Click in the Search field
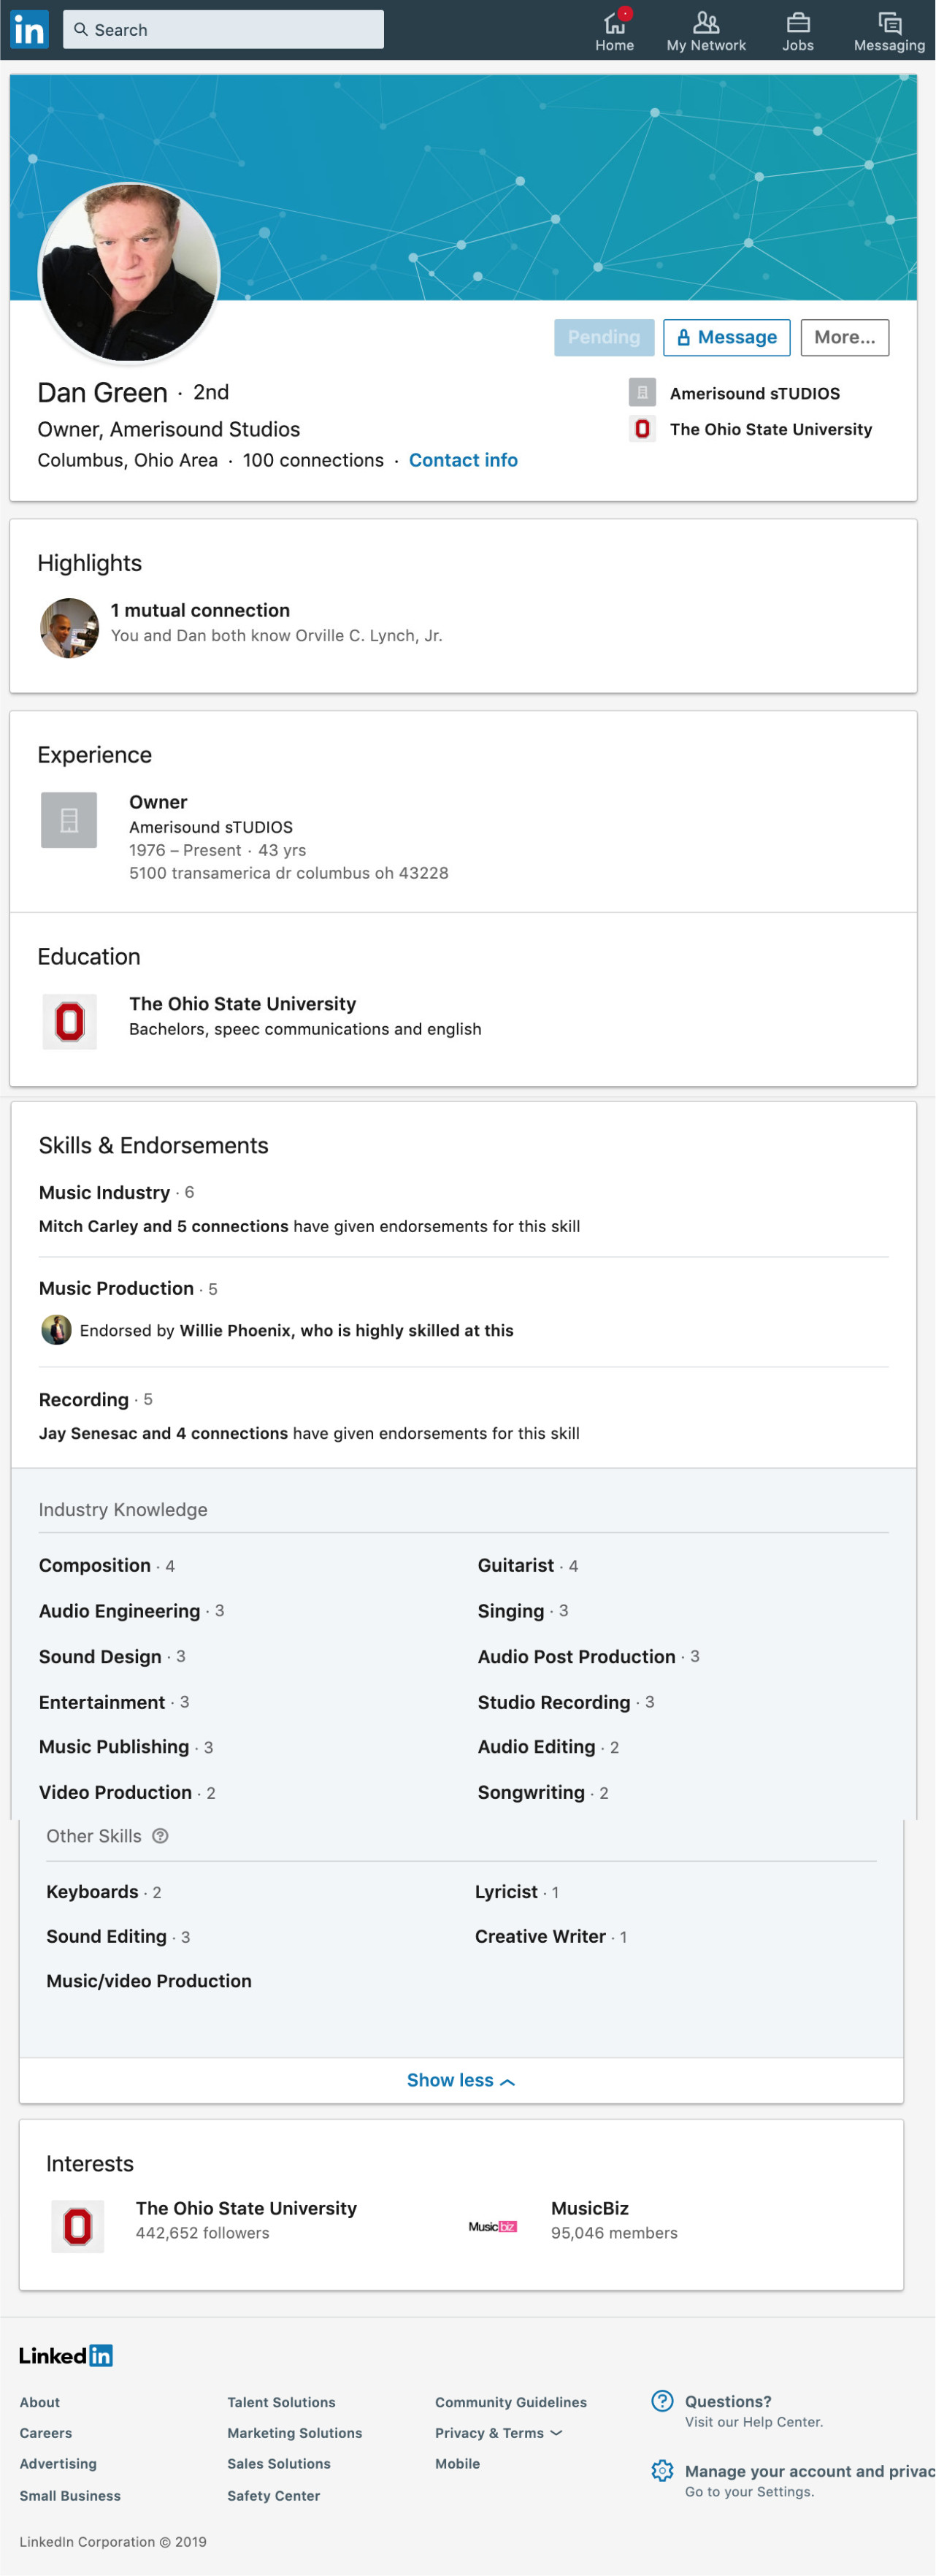The image size is (936, 2576). (223, 30)
